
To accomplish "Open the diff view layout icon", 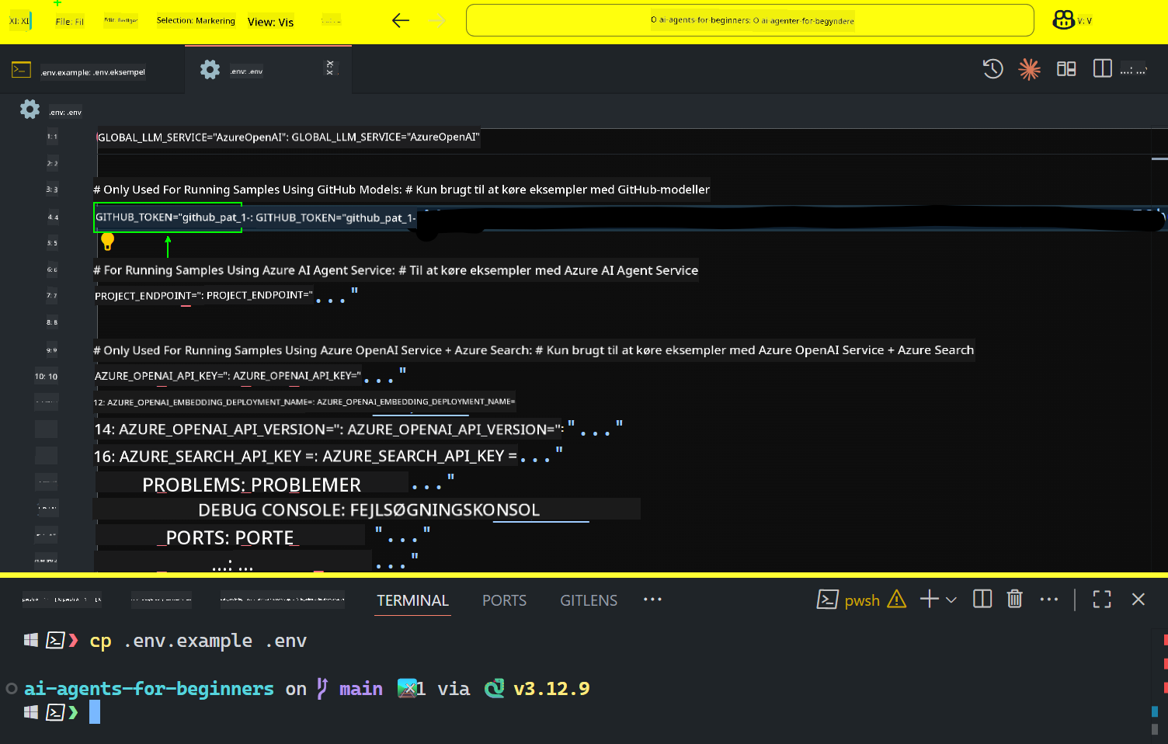I will click(x=1066, y=69).
